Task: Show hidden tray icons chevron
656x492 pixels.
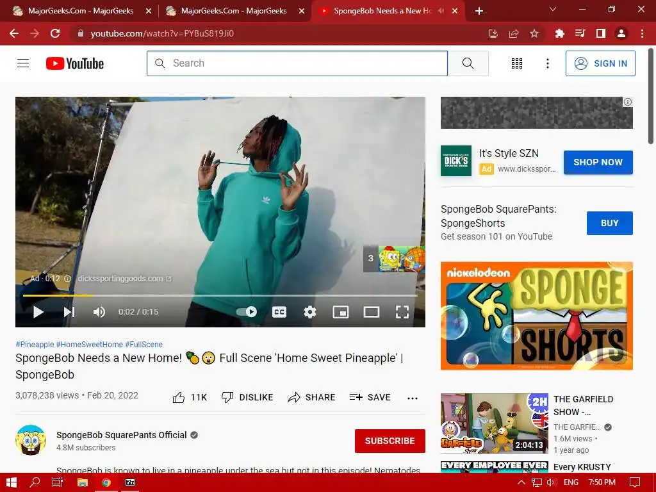Action: click(x=521, y=482)
